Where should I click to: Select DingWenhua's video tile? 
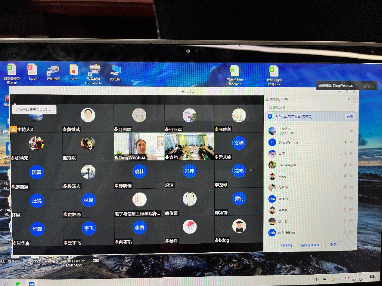pos(139,147)
